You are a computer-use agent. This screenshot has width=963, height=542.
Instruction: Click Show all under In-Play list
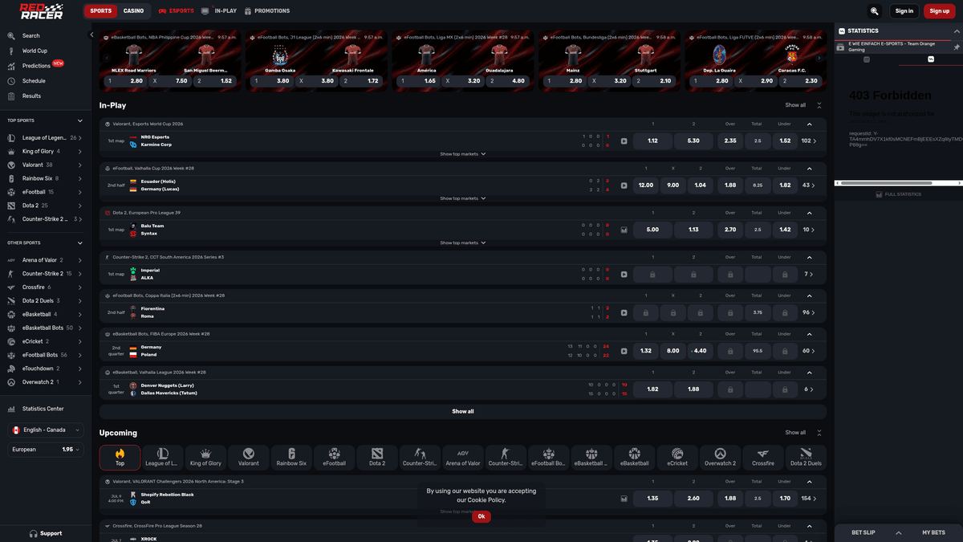pyautogui.click(x=463, y=411)
